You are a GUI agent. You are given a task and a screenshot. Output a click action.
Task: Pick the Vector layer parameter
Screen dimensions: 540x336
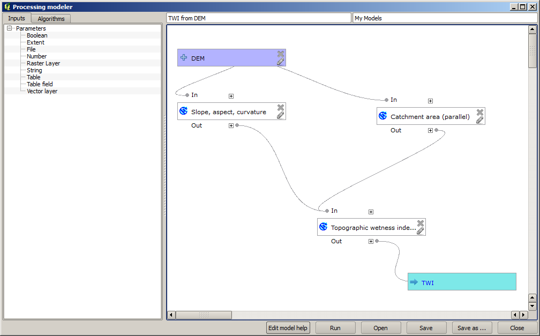(x=42, y=91)
